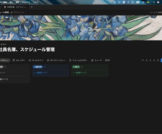
Task: Click the white square menu bar app icon
Action: [124, 2]
